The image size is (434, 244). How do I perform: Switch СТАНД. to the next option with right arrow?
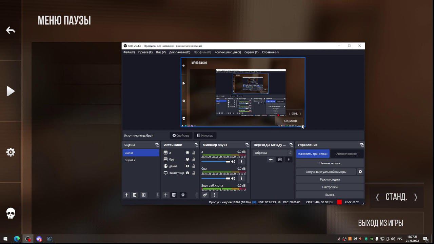click(416, 197)
